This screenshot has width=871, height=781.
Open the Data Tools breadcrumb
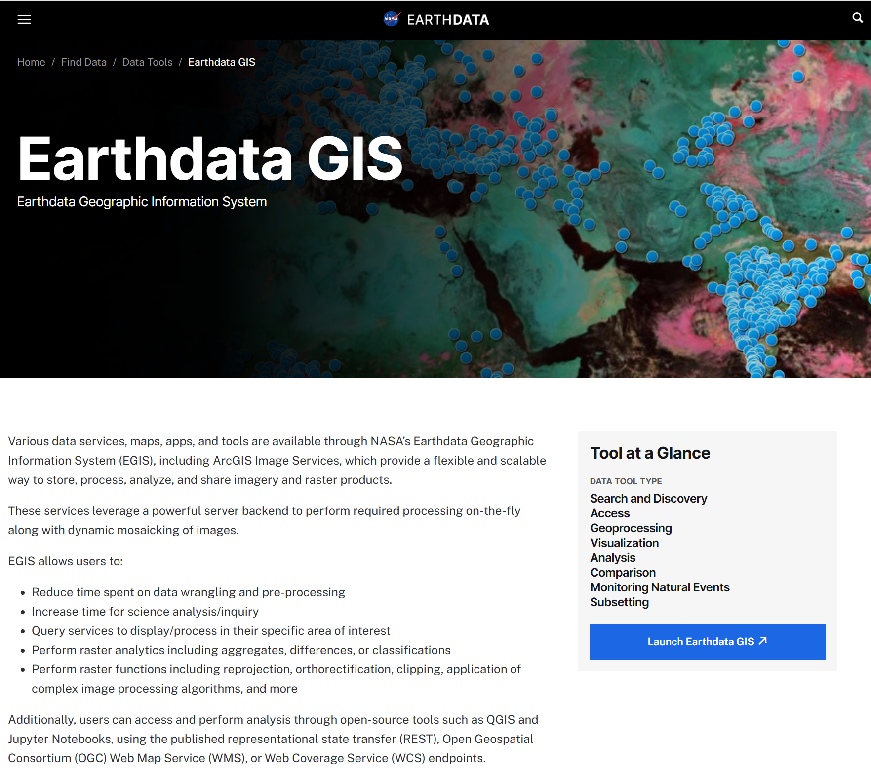pyautogui.click(x=148, y=62)
